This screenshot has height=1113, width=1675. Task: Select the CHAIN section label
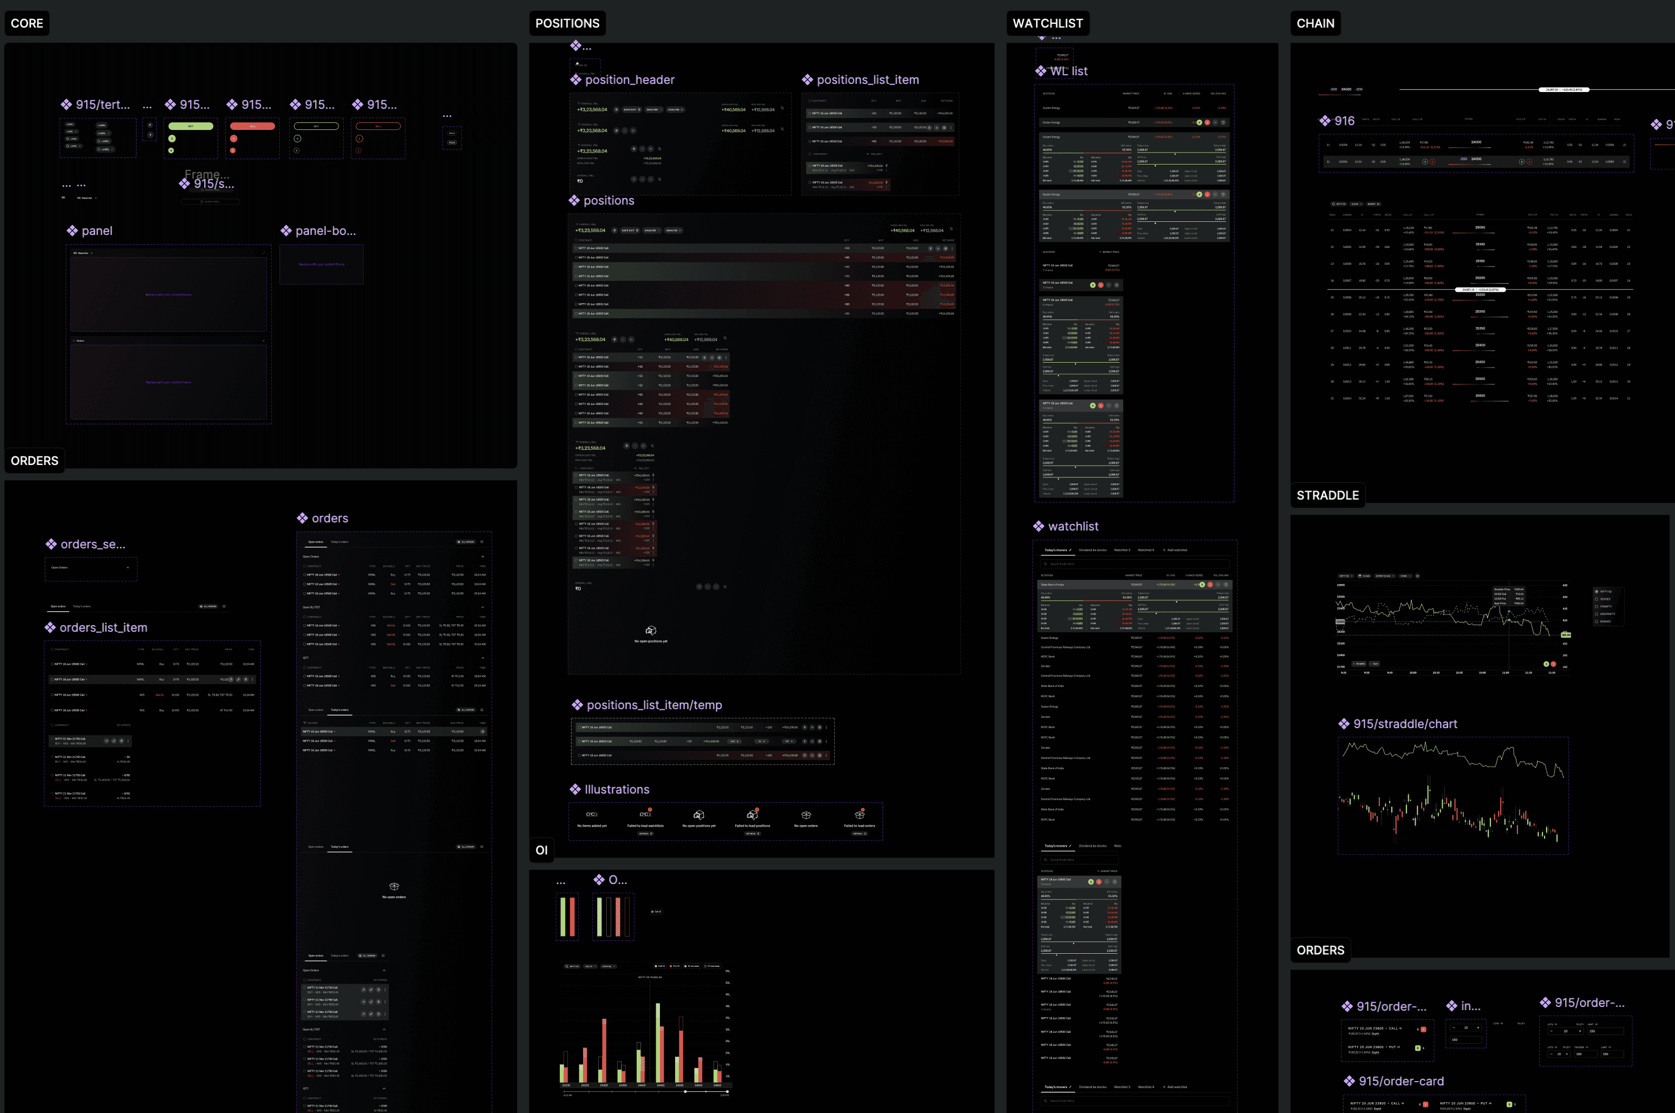click(x=1315, y=23)
